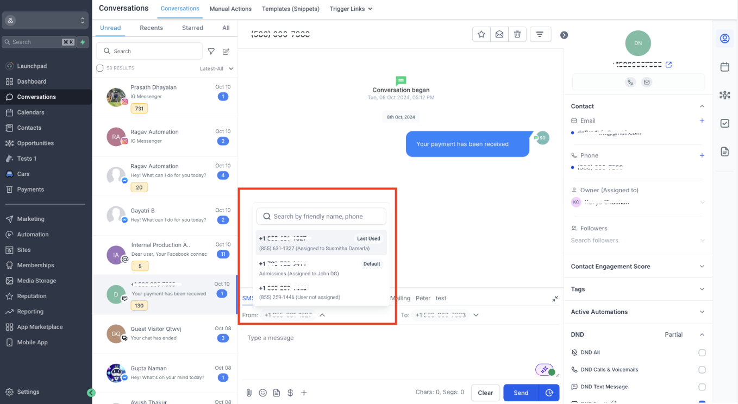738x404 pixels.
Task: Click the conversation list search field
Action: 149,51
